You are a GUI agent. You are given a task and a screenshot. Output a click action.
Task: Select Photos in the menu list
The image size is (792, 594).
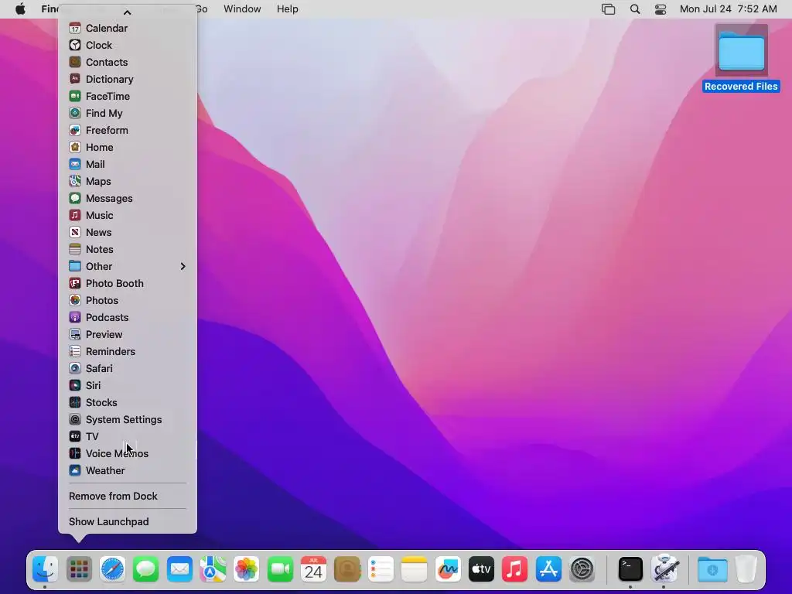pyautogui.click(x=128, y=300)
